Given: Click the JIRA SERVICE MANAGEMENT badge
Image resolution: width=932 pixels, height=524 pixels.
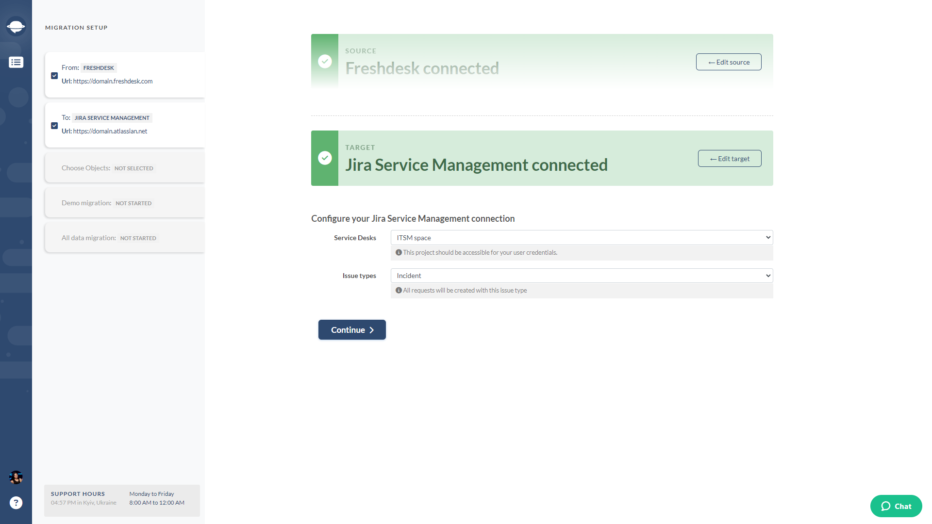Looking at the screenshot, I should (112, 118).
